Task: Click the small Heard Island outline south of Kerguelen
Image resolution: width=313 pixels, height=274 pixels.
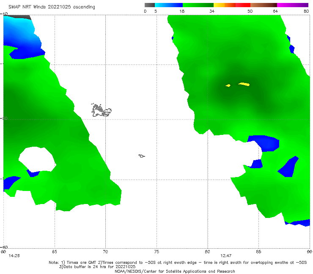Action: pos(142,156)
